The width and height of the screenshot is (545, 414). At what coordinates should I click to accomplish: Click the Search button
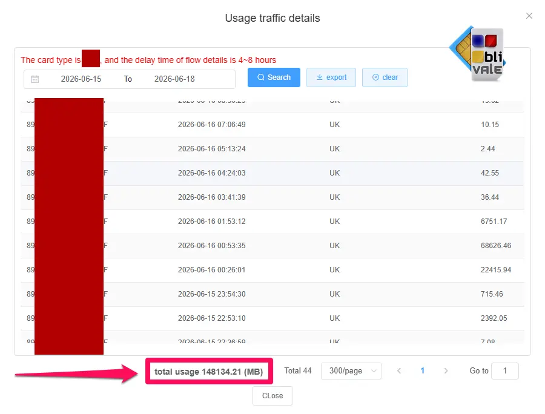pyautogui.click(x=274, y=77)
